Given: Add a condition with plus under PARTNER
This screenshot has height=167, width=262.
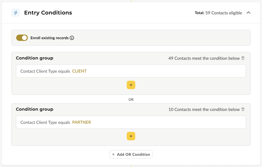Looking at the screenshot, I should click(x=131, y=136).
